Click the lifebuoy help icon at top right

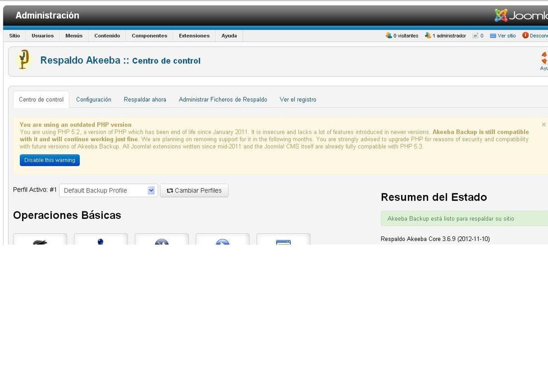click(x=545, y=58)
